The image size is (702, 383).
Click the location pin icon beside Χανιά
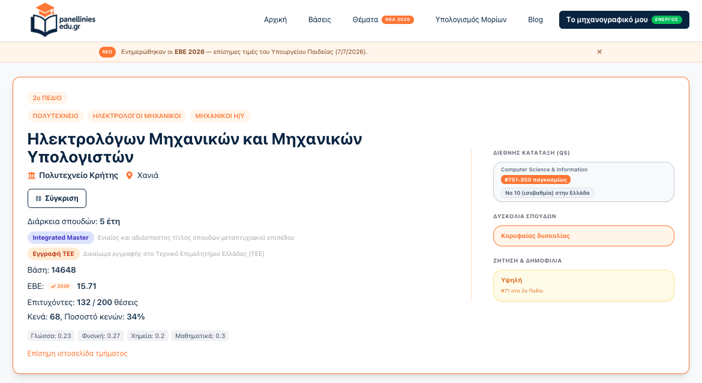130,176
